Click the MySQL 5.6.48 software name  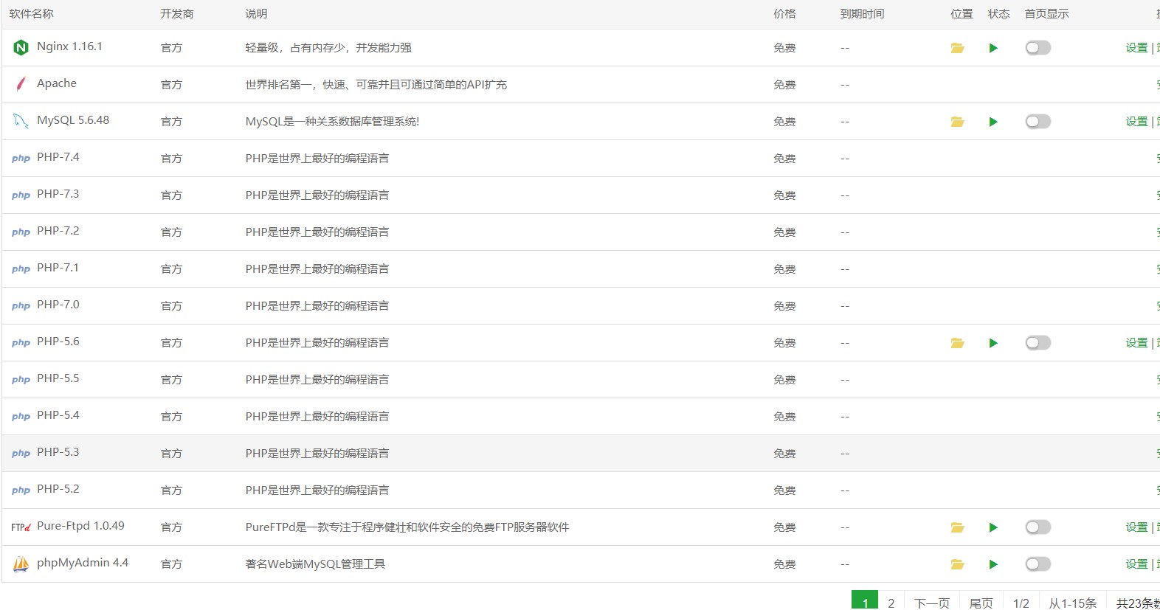pos(73,120)
